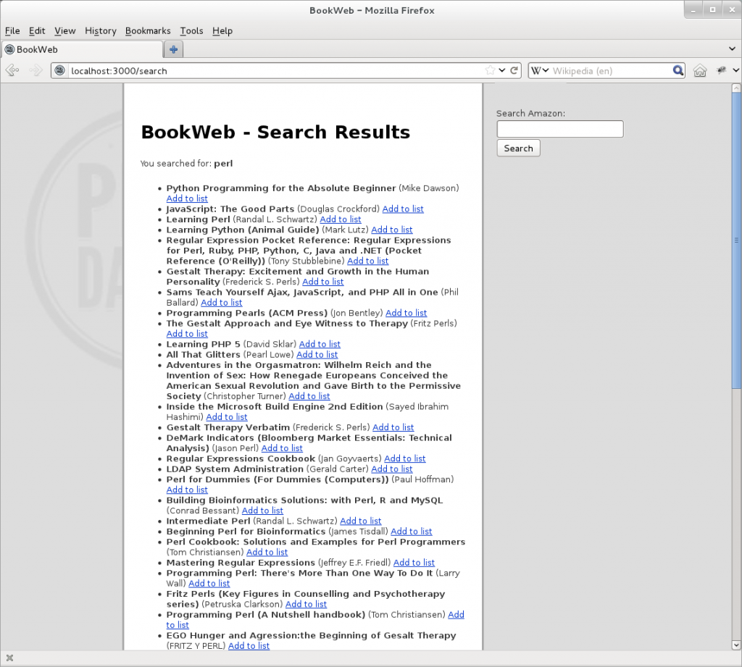This screenshot has height=667, width=742.
Task: Reload the page with the refresh icon
Action: pyautogui.click(x=513, y=70)
